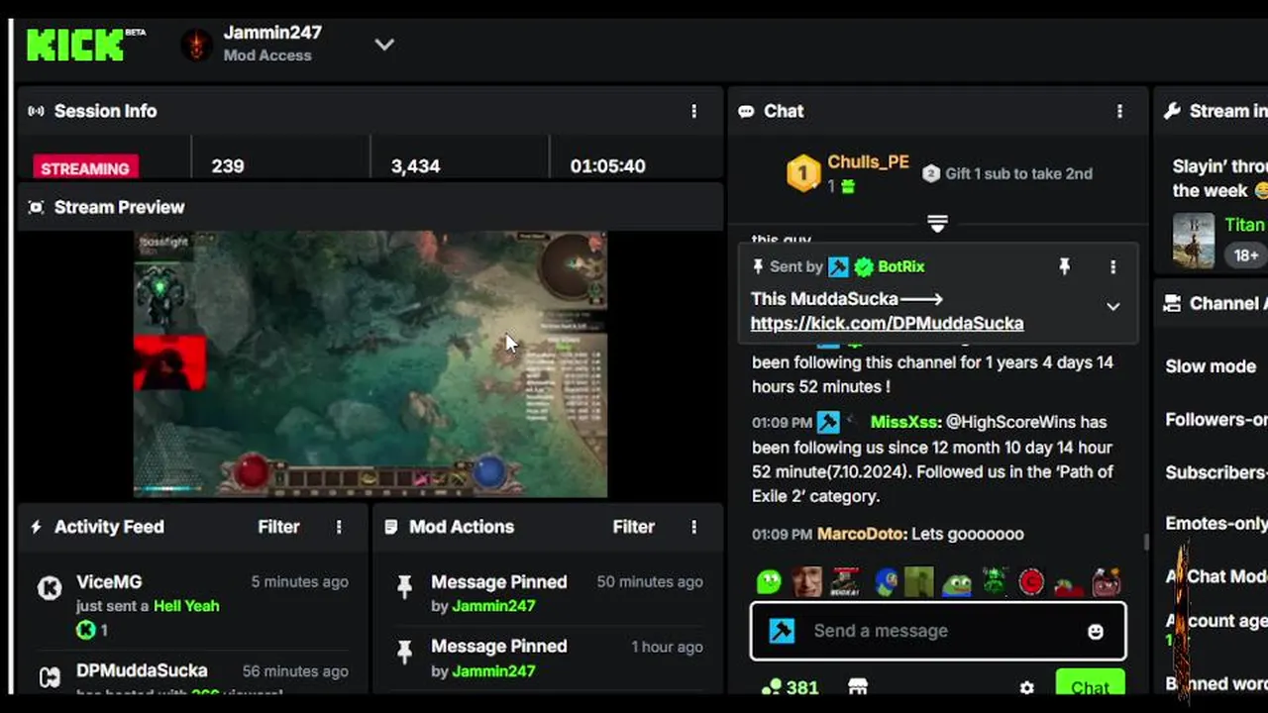1268x713 pixels.
Task: Click the Hell Yeah gift link
Action: pyautogui.click(x=186, y=606)
